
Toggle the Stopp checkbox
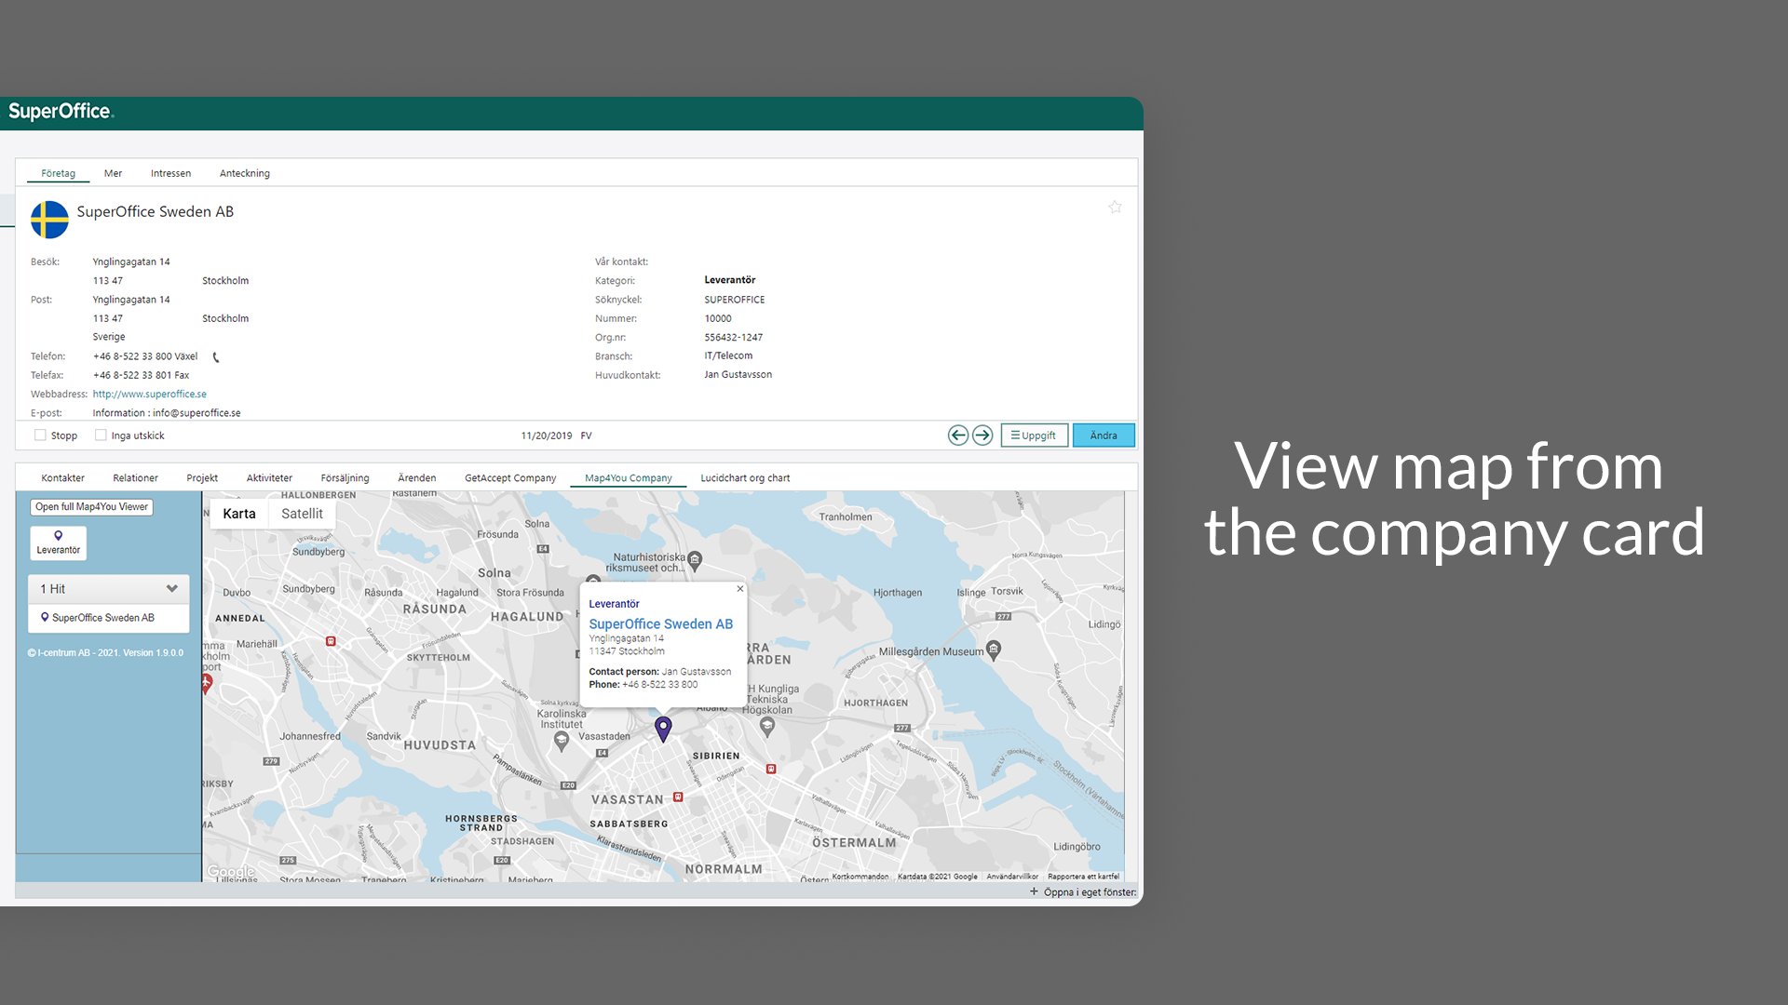click(40, 435)
